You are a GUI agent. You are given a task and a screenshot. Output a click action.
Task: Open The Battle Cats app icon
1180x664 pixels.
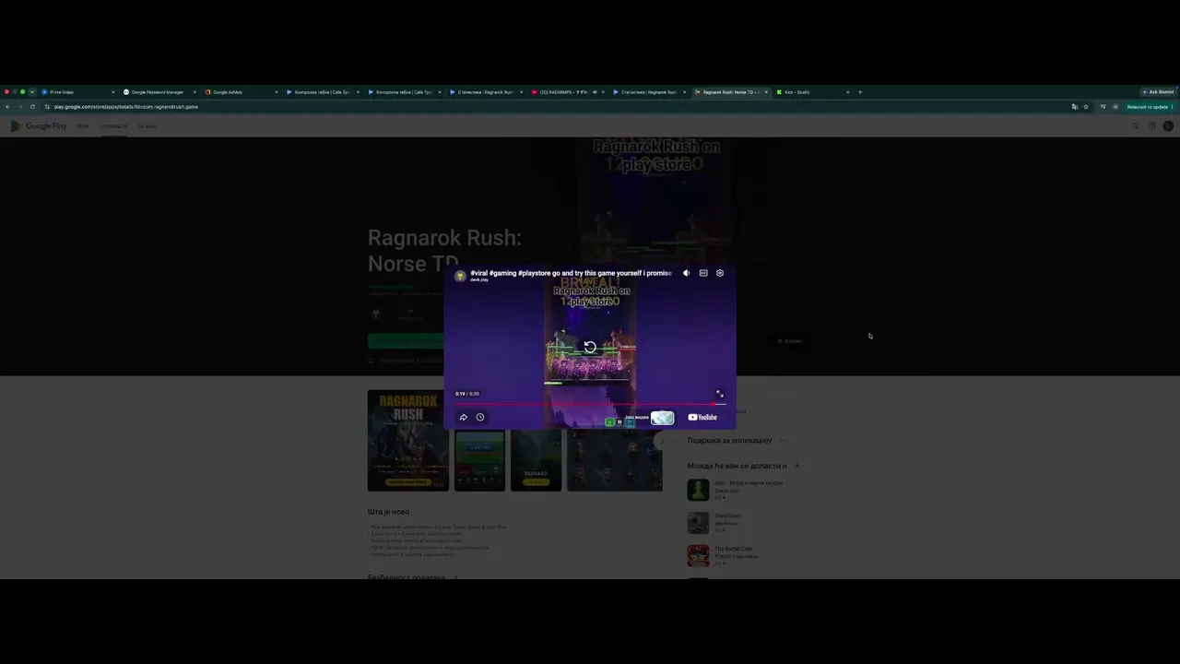(698, 556)
